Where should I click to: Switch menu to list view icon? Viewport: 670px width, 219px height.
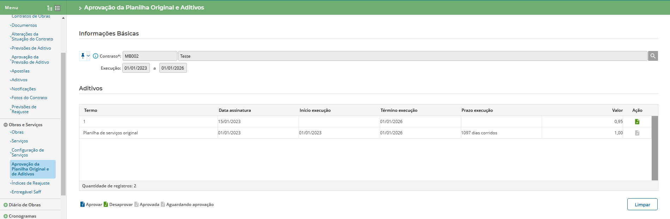pyautogui.click(x=57, y=8)
